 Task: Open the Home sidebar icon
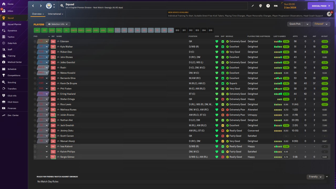click(4, 4)
